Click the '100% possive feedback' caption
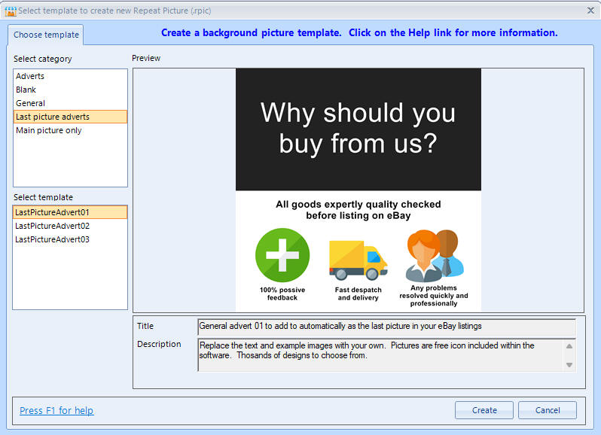 tap(282, 294)
